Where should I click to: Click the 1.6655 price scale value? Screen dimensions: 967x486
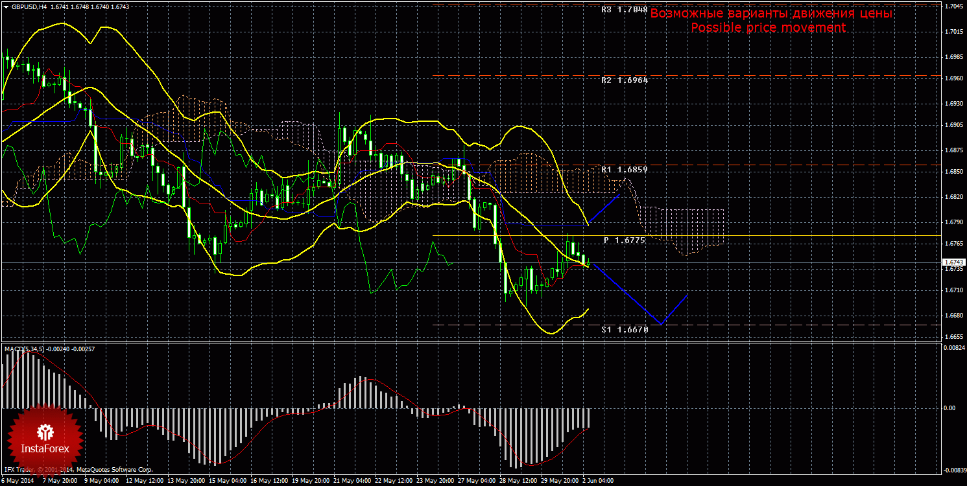pyautogui.click(x=953, y=337)
